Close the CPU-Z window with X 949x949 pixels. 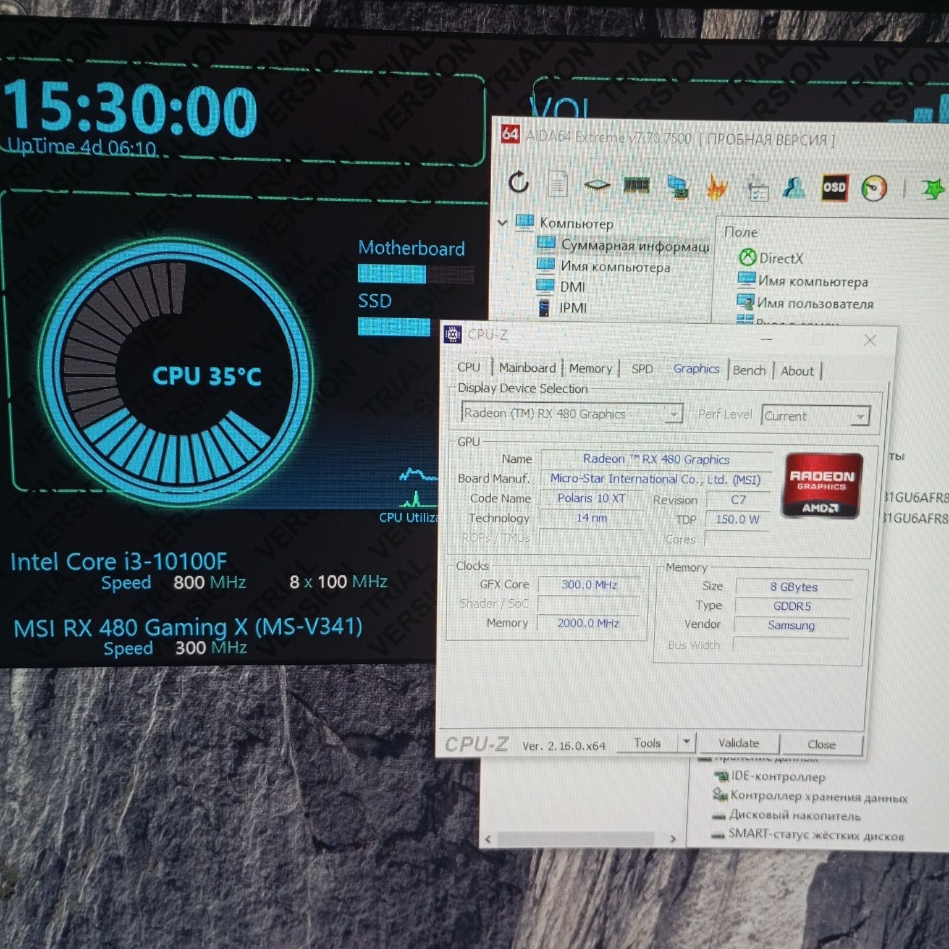pyautogui.click(x=870, y=340)
